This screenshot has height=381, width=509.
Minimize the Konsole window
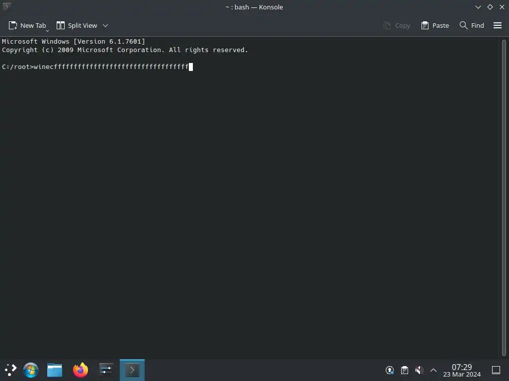tap(478, 7)
